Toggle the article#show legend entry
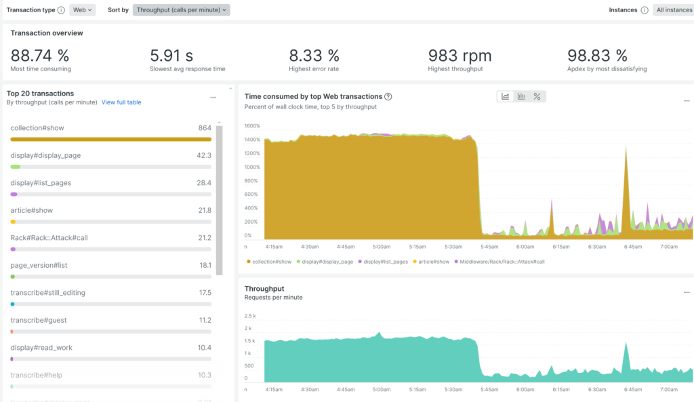 click(431, 262)
